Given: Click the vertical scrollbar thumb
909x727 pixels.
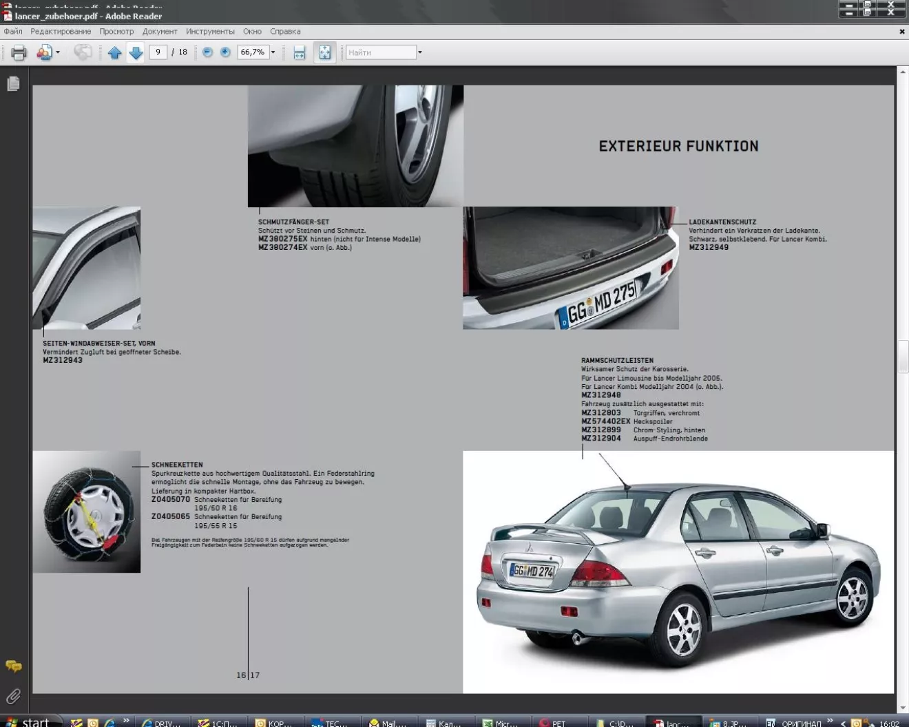Looking at the screenshot, I should tap(903, 356).
